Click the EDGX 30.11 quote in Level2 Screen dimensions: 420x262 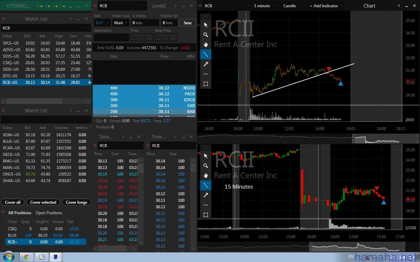144,100
